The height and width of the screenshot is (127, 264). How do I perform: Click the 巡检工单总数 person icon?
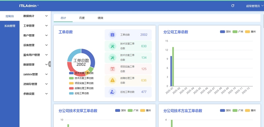click(x=113, y=92)
